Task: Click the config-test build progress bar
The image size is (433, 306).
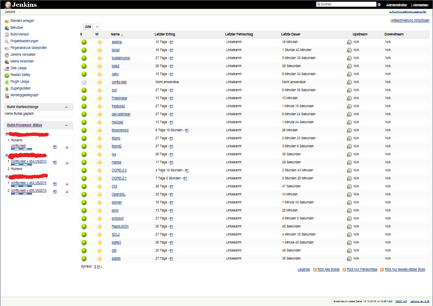Action: pyautogui.click(x=22, y=149)
